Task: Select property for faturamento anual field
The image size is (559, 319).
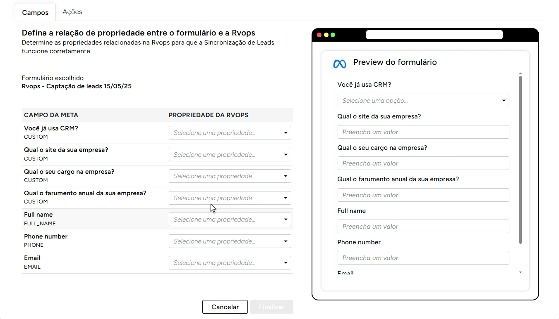Action: [230, 198]
